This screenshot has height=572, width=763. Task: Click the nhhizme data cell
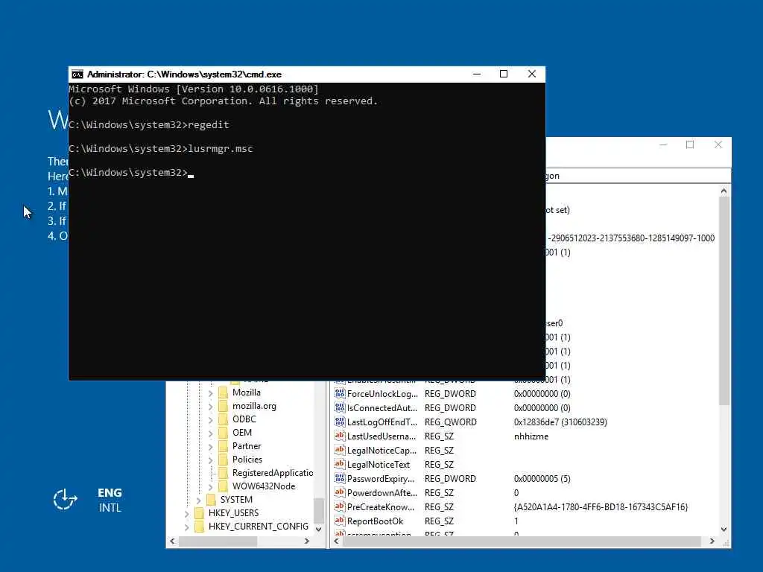531,436
